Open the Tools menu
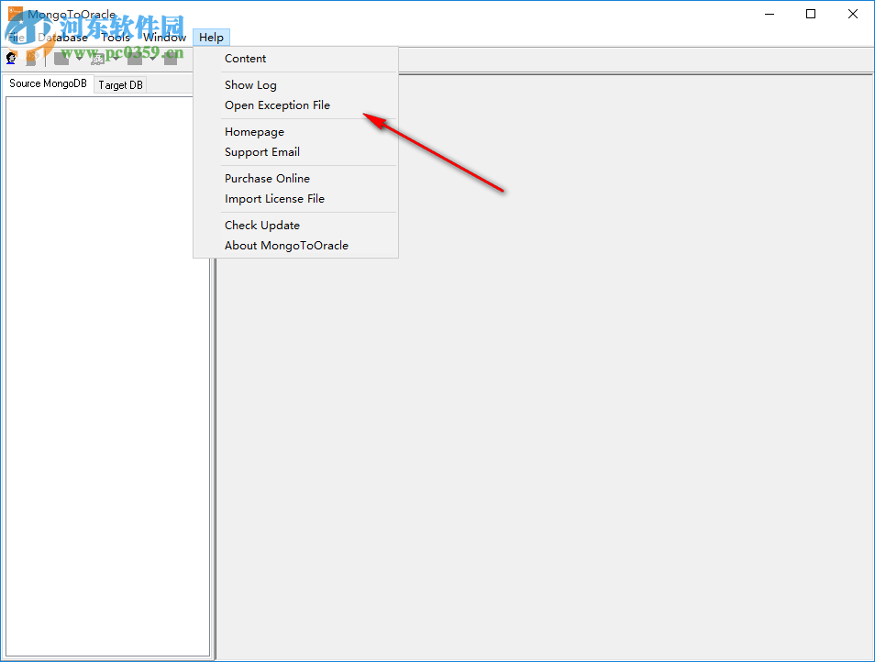This screenshot has width=875, height=662. coord(116,38)
